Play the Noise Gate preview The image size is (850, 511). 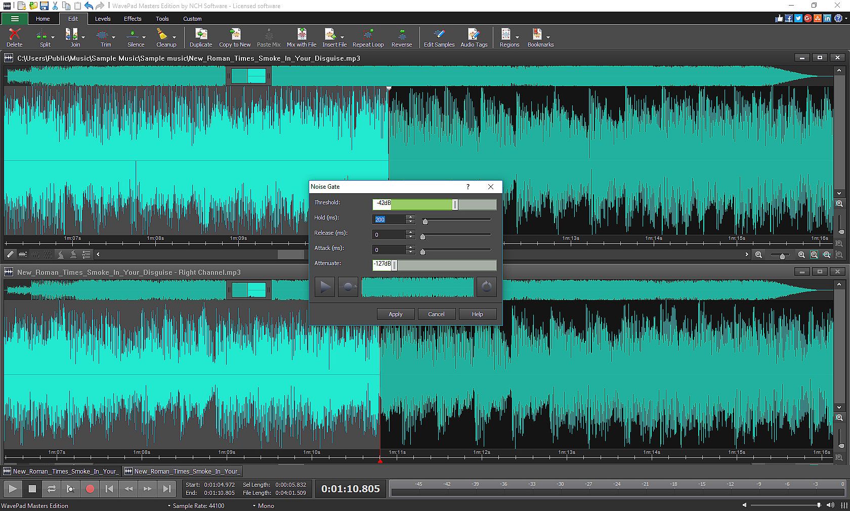[325, 287]
